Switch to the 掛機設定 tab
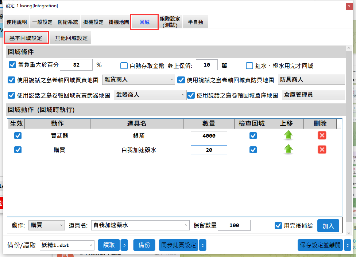This screenshot has width=356, height=257. point(93,22)
